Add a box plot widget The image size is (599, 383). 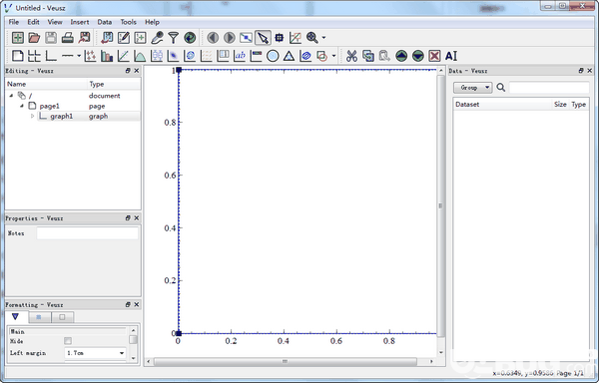point(157,56)
